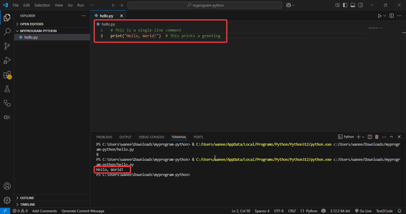Open the Testing flask view
406x214 pixels.
tap(7, 89)
